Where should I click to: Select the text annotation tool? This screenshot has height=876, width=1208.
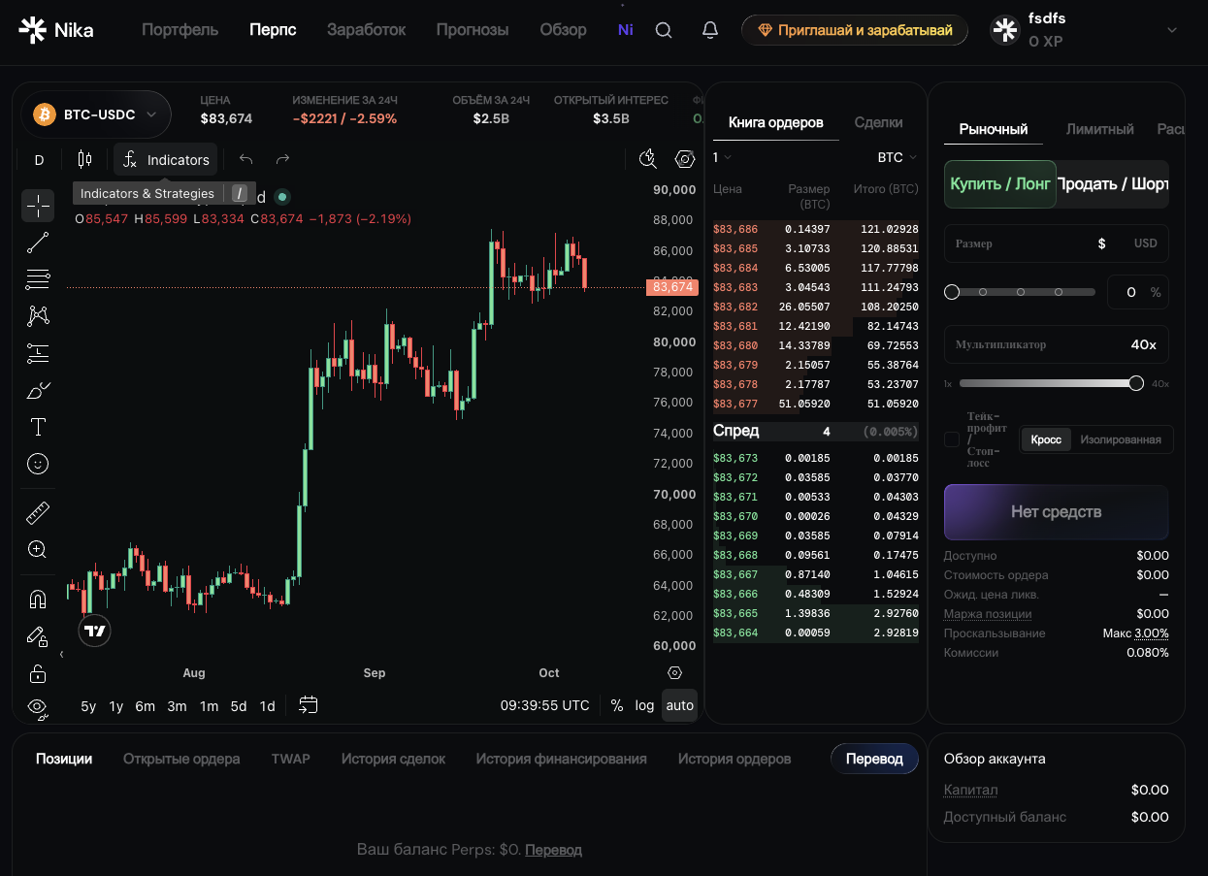[x=38, y=427]
